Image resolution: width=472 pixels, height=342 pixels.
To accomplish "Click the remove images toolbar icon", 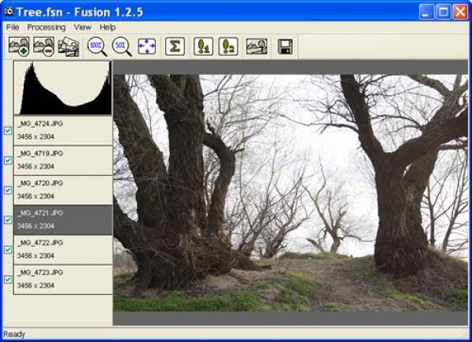I will [44, 46].
